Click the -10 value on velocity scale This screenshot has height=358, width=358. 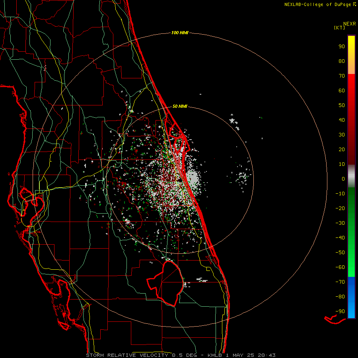(x=340, y=194)
